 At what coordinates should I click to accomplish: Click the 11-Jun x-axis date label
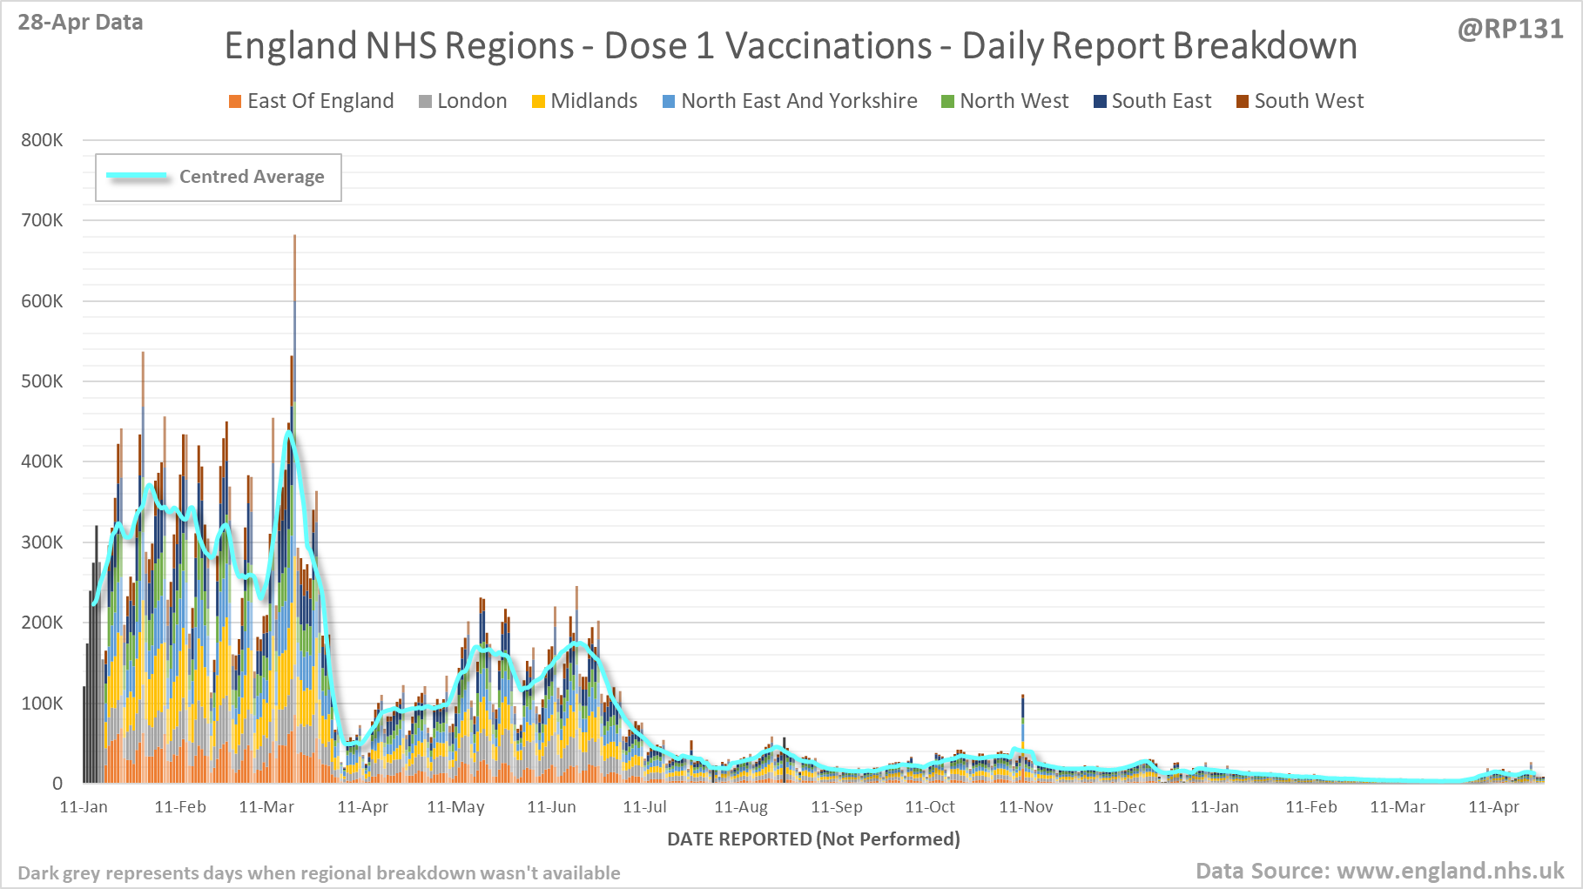coord(551,807)
